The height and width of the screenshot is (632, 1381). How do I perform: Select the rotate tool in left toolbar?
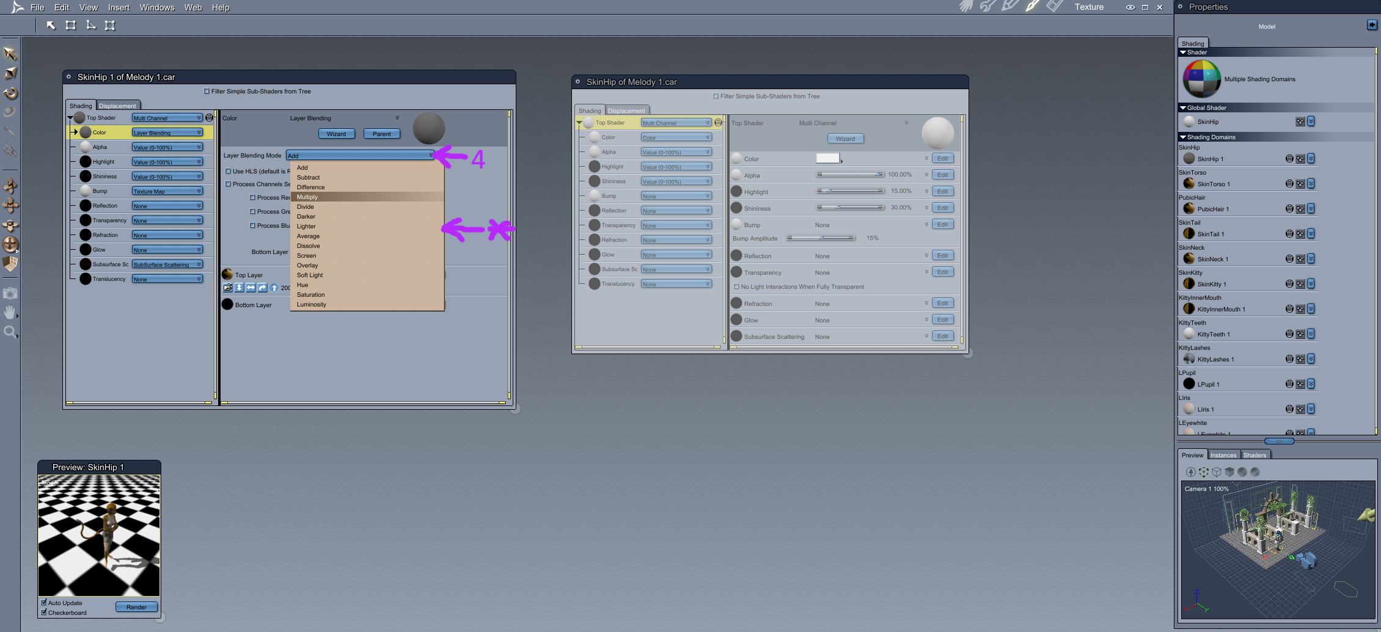point(10,93)
